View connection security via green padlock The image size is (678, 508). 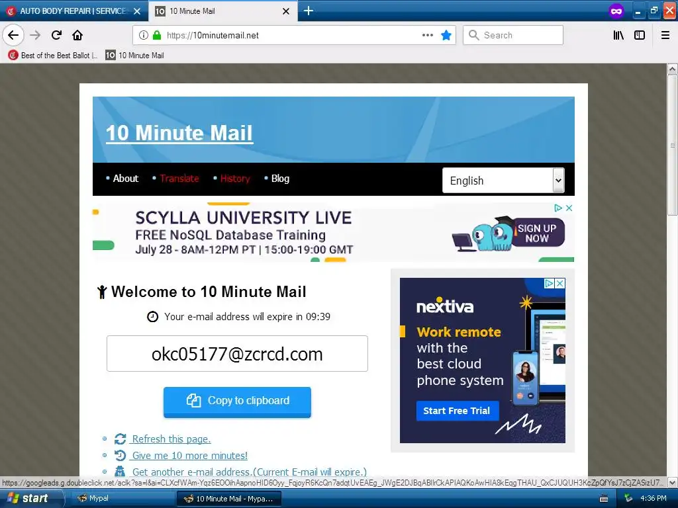pyautogui.click(x=157, y=35)
